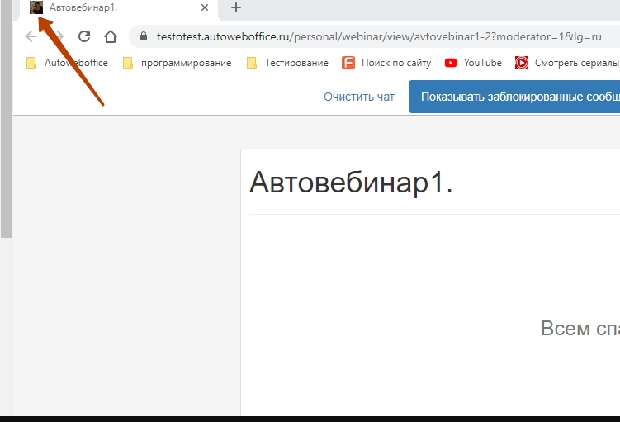View site security via the lock icon
620x422 pixels.
(144, 37)
